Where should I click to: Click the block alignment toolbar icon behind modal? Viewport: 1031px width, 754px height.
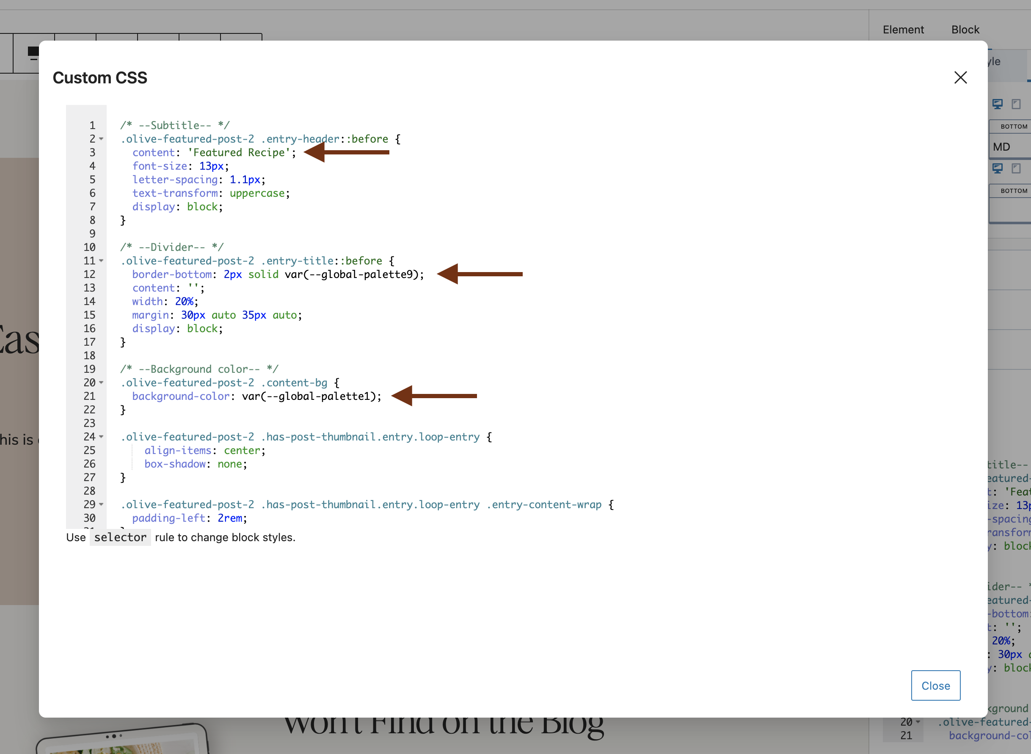33,52
